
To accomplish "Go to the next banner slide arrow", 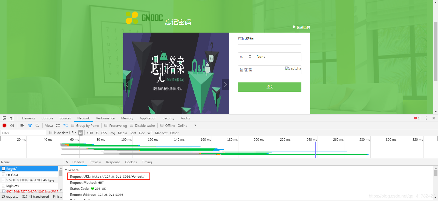I will (x=225, y=85).
